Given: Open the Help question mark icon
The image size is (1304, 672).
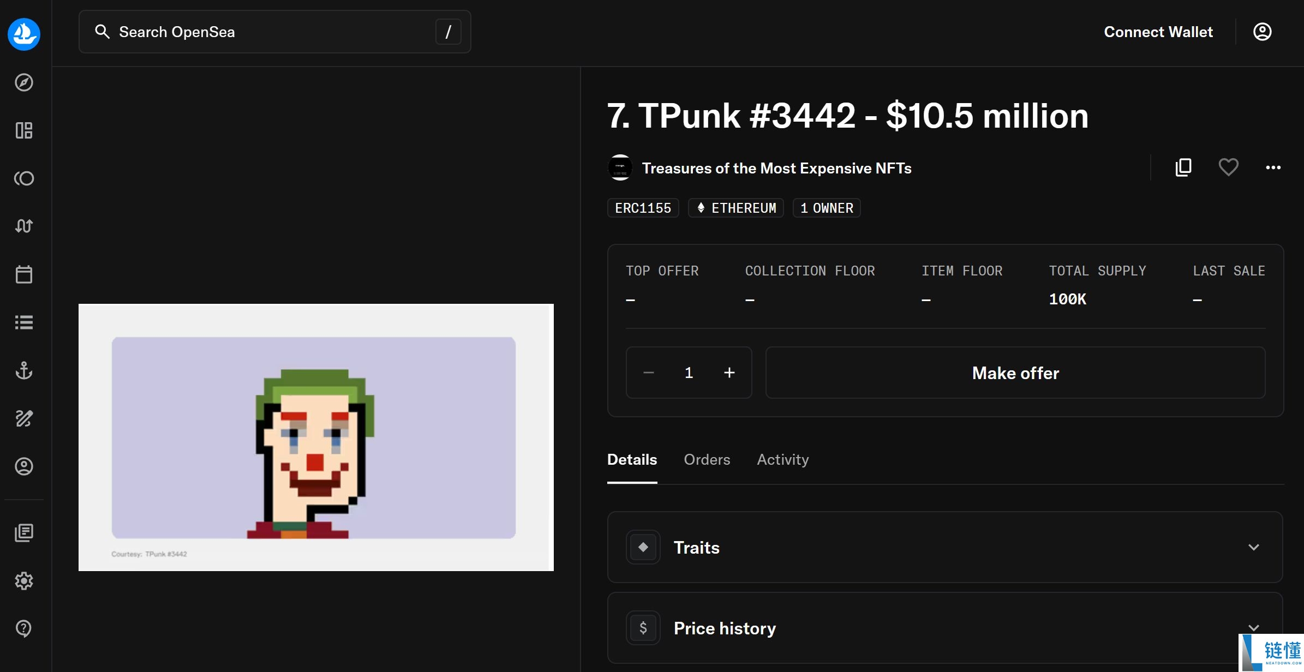Looking at the screenshot, I should pos(24,628).
